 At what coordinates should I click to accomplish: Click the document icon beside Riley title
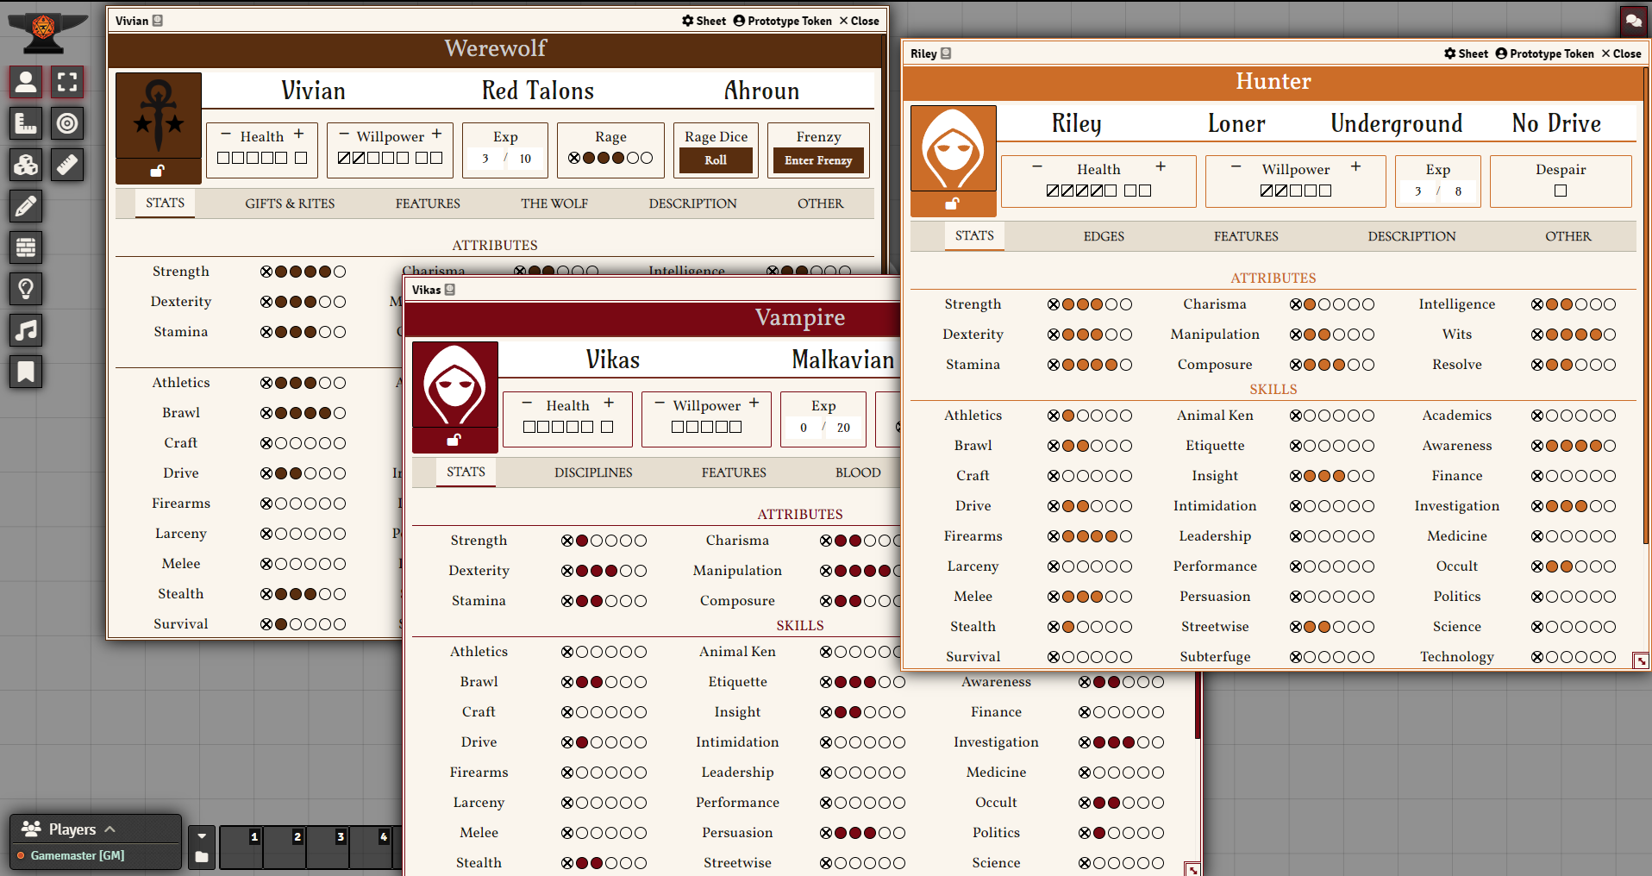(946, 53)
